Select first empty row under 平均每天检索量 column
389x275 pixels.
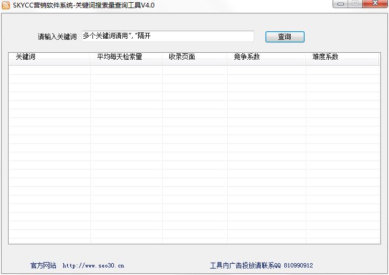126,70
